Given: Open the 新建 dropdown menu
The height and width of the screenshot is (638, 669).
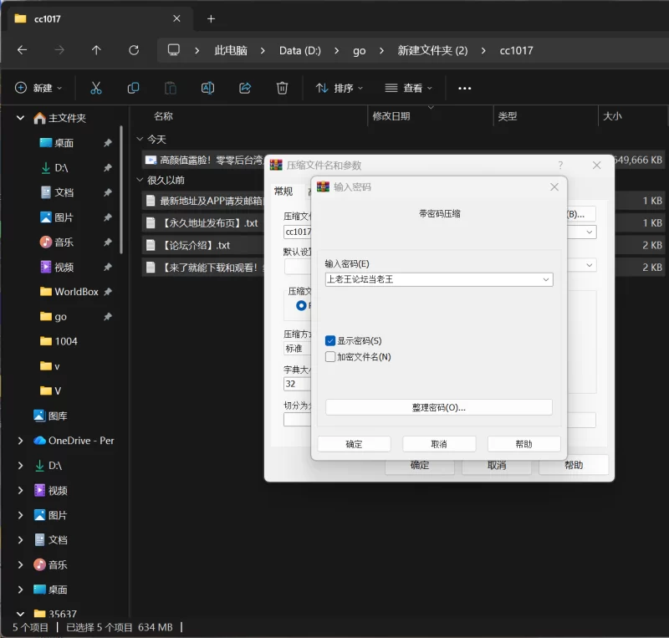Looking at the screenshot, I should (38, 88).
